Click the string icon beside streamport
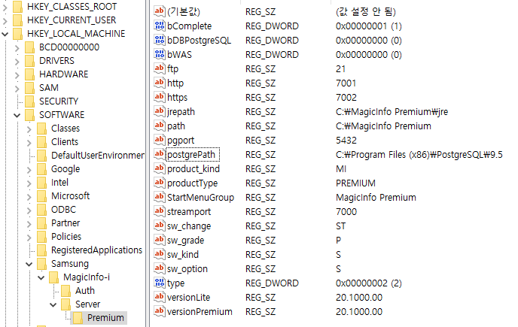 point(159,211)
